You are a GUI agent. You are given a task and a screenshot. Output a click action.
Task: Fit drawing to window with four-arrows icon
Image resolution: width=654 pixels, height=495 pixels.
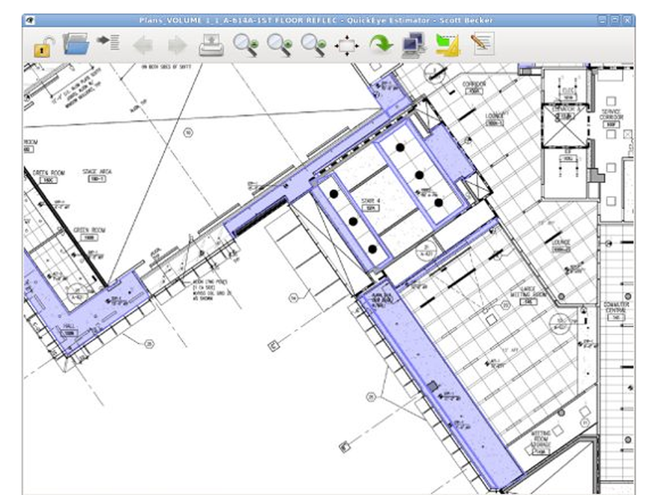point(347,45)
